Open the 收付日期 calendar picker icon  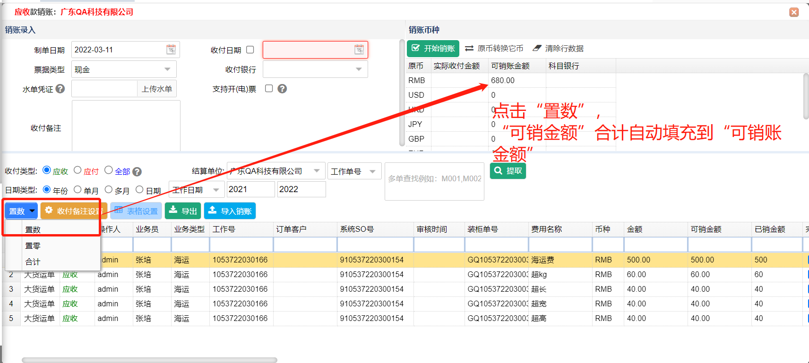pos(359,50)
